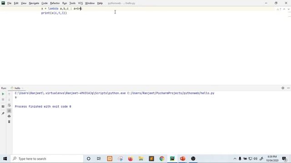Go to previous highlighted error arrow
The image size is (291, 163).
coord(284,9)
